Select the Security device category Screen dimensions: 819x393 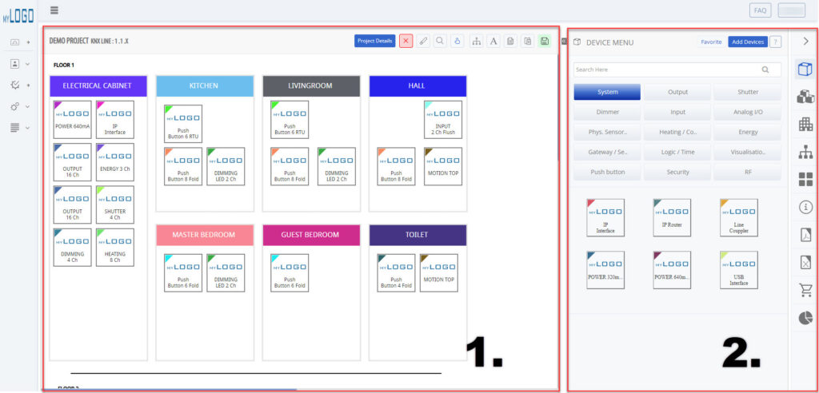(677, 172)
